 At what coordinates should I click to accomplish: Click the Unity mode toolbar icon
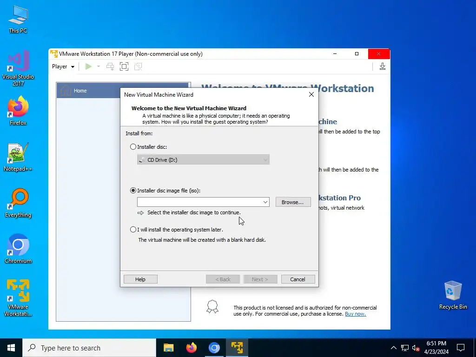point(138,66)
